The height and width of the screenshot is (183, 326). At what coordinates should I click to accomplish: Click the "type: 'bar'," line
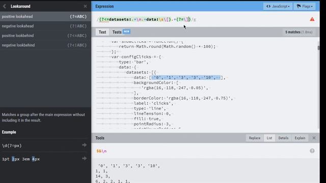[x=133, y=62]
